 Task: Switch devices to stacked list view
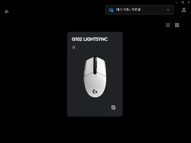pos(168,25)
